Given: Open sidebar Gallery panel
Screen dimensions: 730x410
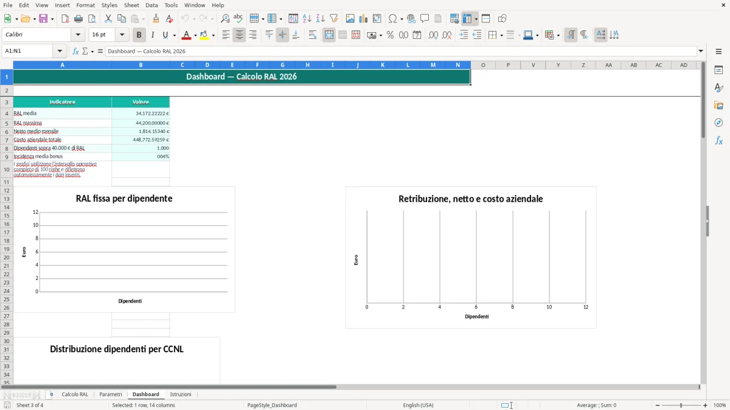Looking at the screenshot, I should 718,105.
